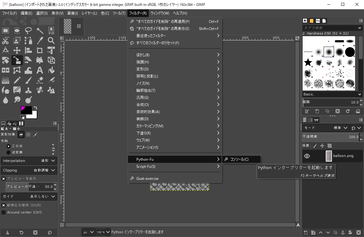
Task: Select the Zoom tool
Action: tap(52, 40)
